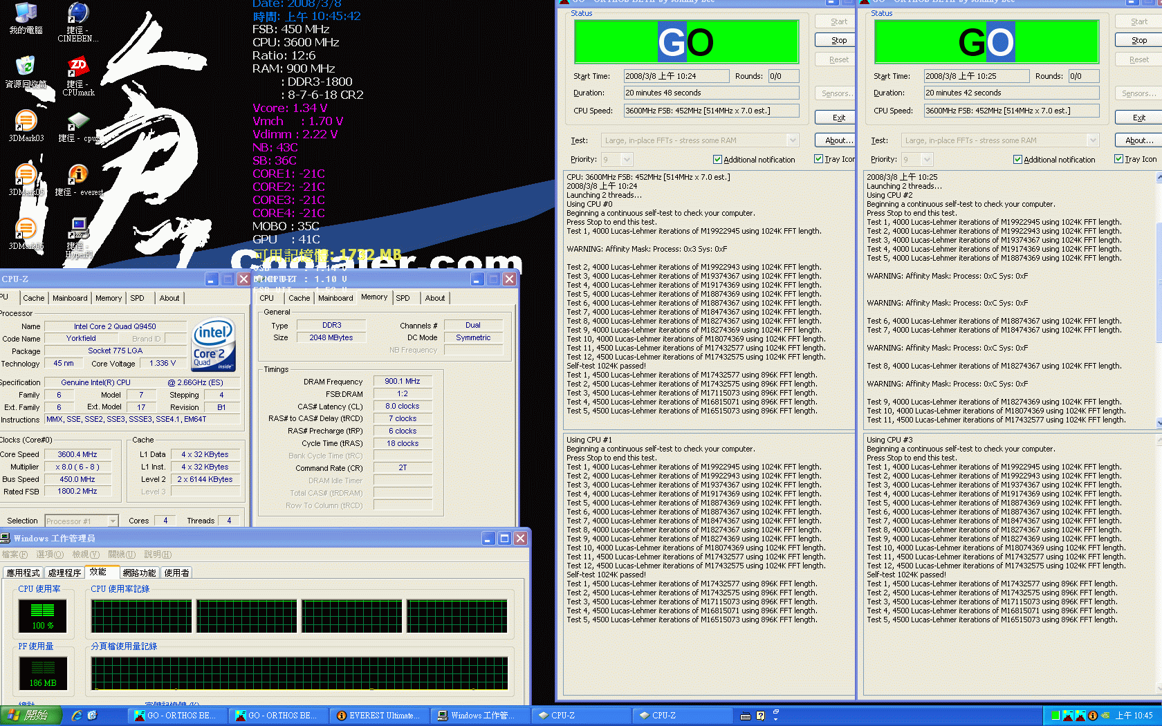Click the language bar keyboard icon
This screenshot has width=1162, height=726.
pos(746,716)
